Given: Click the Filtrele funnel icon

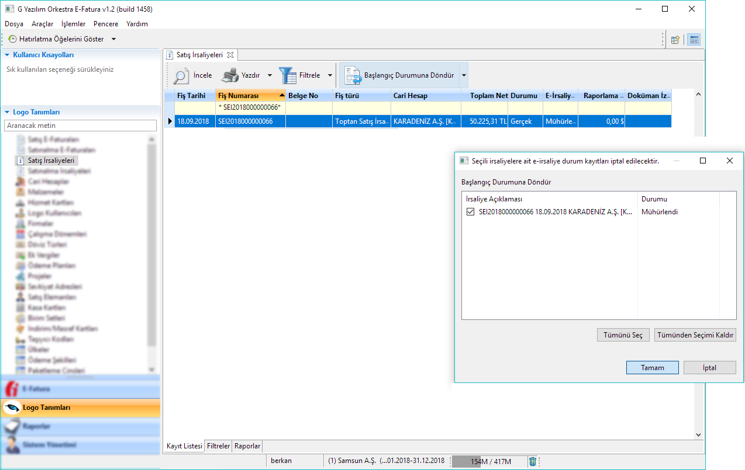Looking at the screenshot, I should point(287,75).
